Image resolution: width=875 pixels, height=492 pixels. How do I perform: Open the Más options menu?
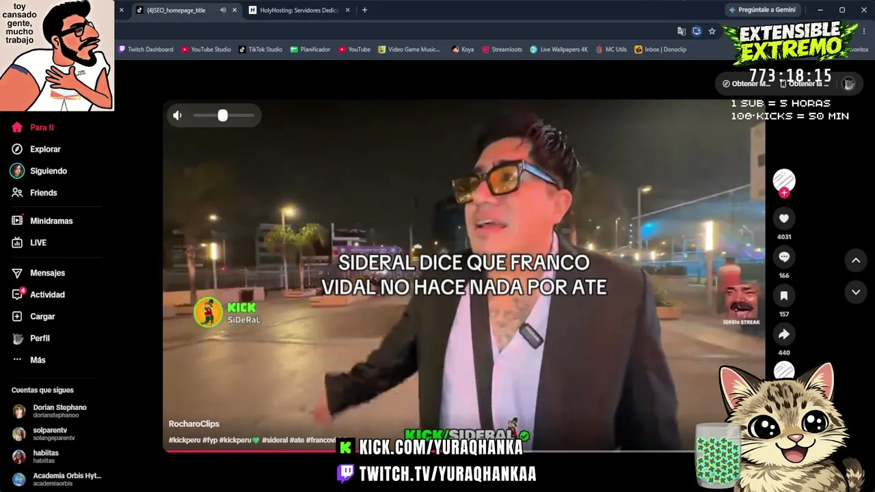coord(29,360)
